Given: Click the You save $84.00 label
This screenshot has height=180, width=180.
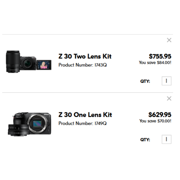Looking at the screenshot, I should (155, 62).
